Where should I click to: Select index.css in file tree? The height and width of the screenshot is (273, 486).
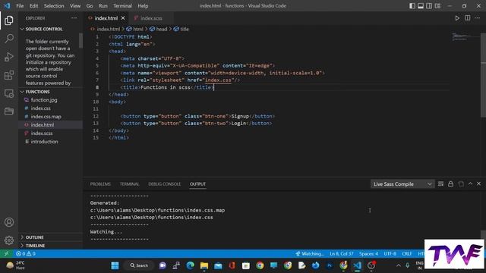(40, 108)
